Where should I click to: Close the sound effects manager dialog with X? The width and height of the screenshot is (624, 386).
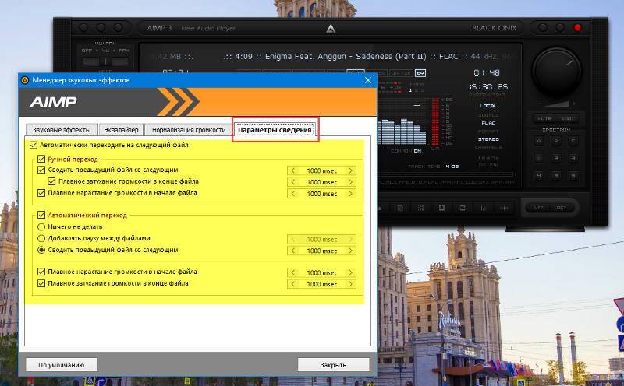368,80
